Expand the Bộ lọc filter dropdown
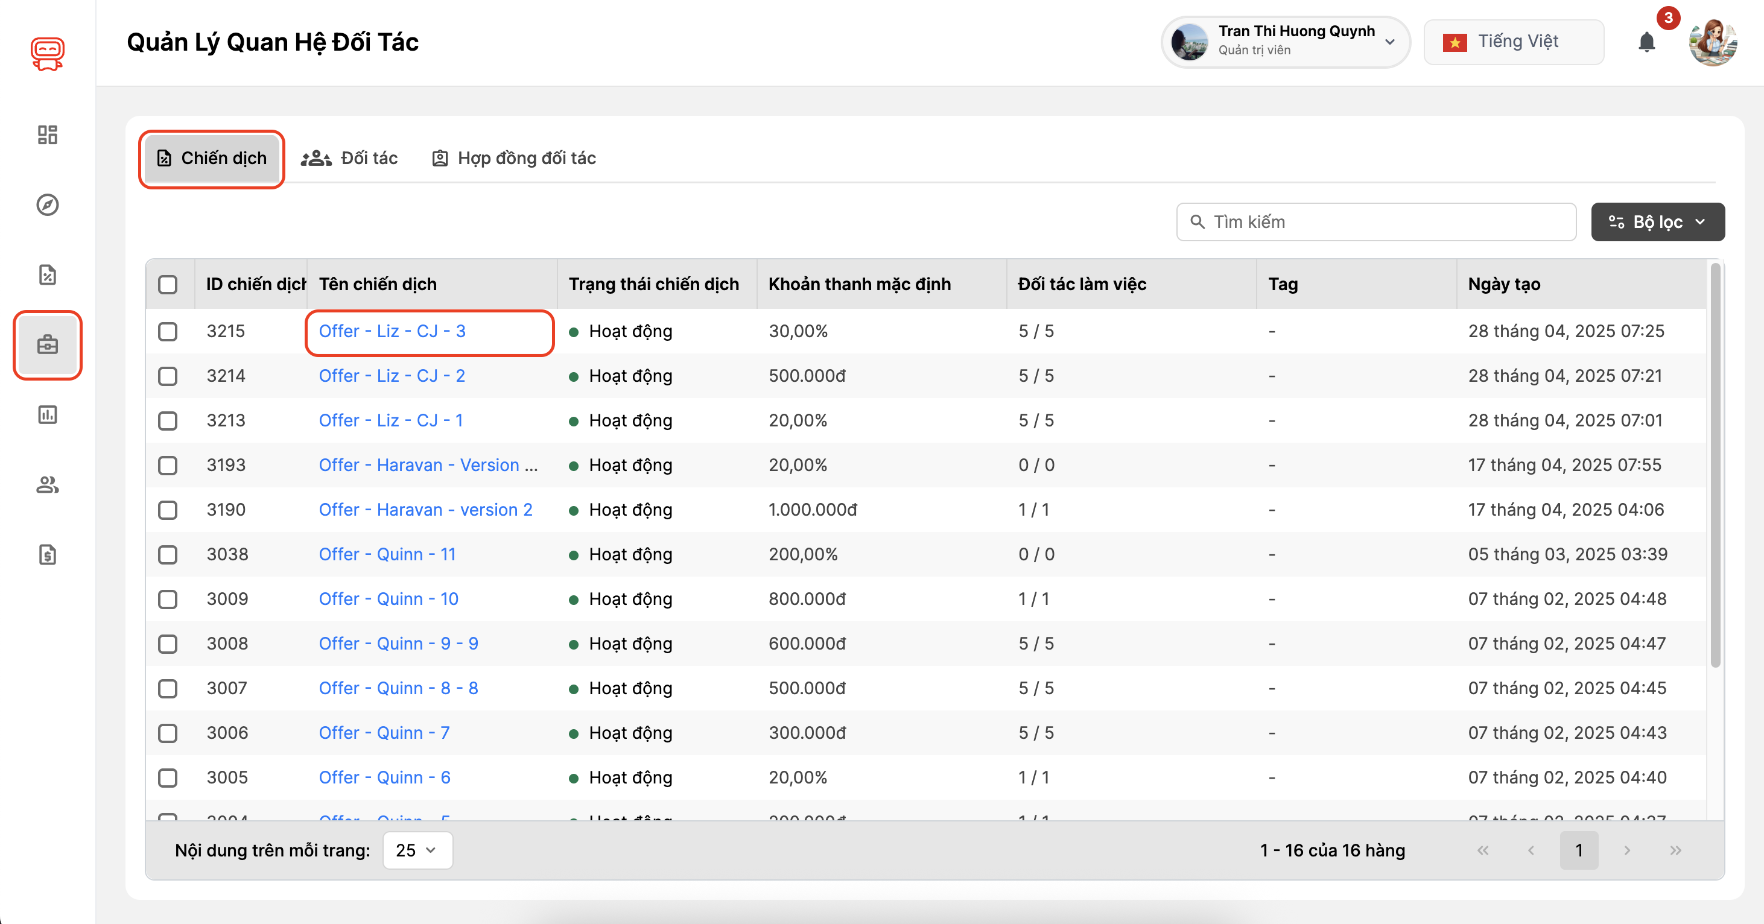Image resolution: width=1764 pixels, height=924 pixels. coord(1657,222)
